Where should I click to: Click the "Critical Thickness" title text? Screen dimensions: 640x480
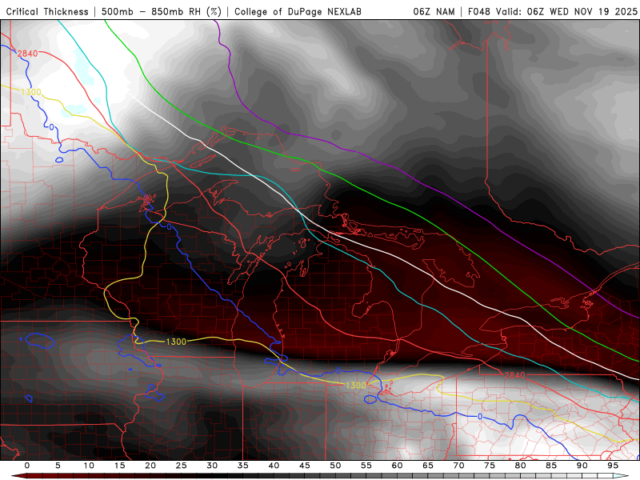(47, 12)
